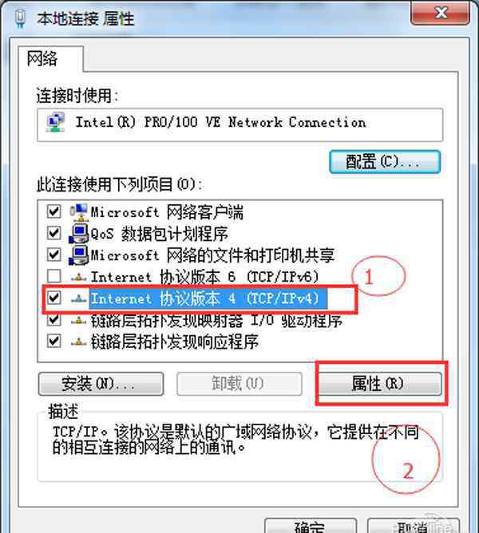Click the 链路层拓扑发现响应程序 icon
The width and height of the screenshot is (479, 533).
point(79,342)
